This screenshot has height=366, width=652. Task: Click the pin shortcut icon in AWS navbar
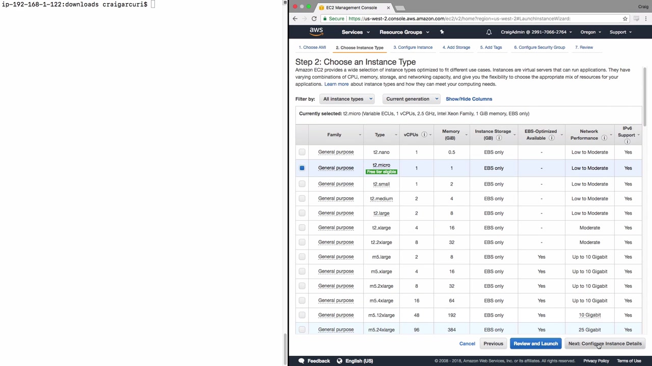click(x=442, y=32)
